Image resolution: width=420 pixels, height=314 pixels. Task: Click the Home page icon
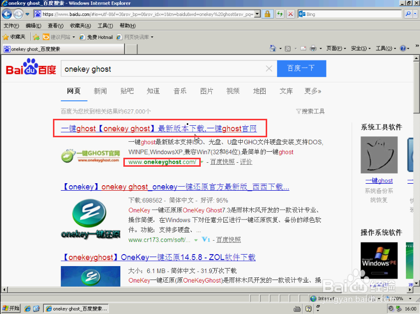point(273,48)
